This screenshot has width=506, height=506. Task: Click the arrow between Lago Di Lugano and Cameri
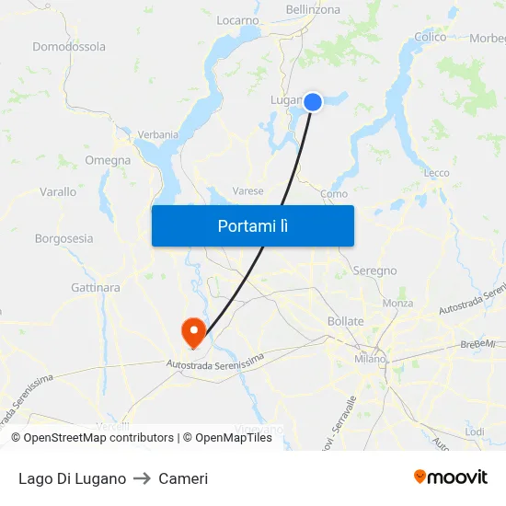click(142, 478)
